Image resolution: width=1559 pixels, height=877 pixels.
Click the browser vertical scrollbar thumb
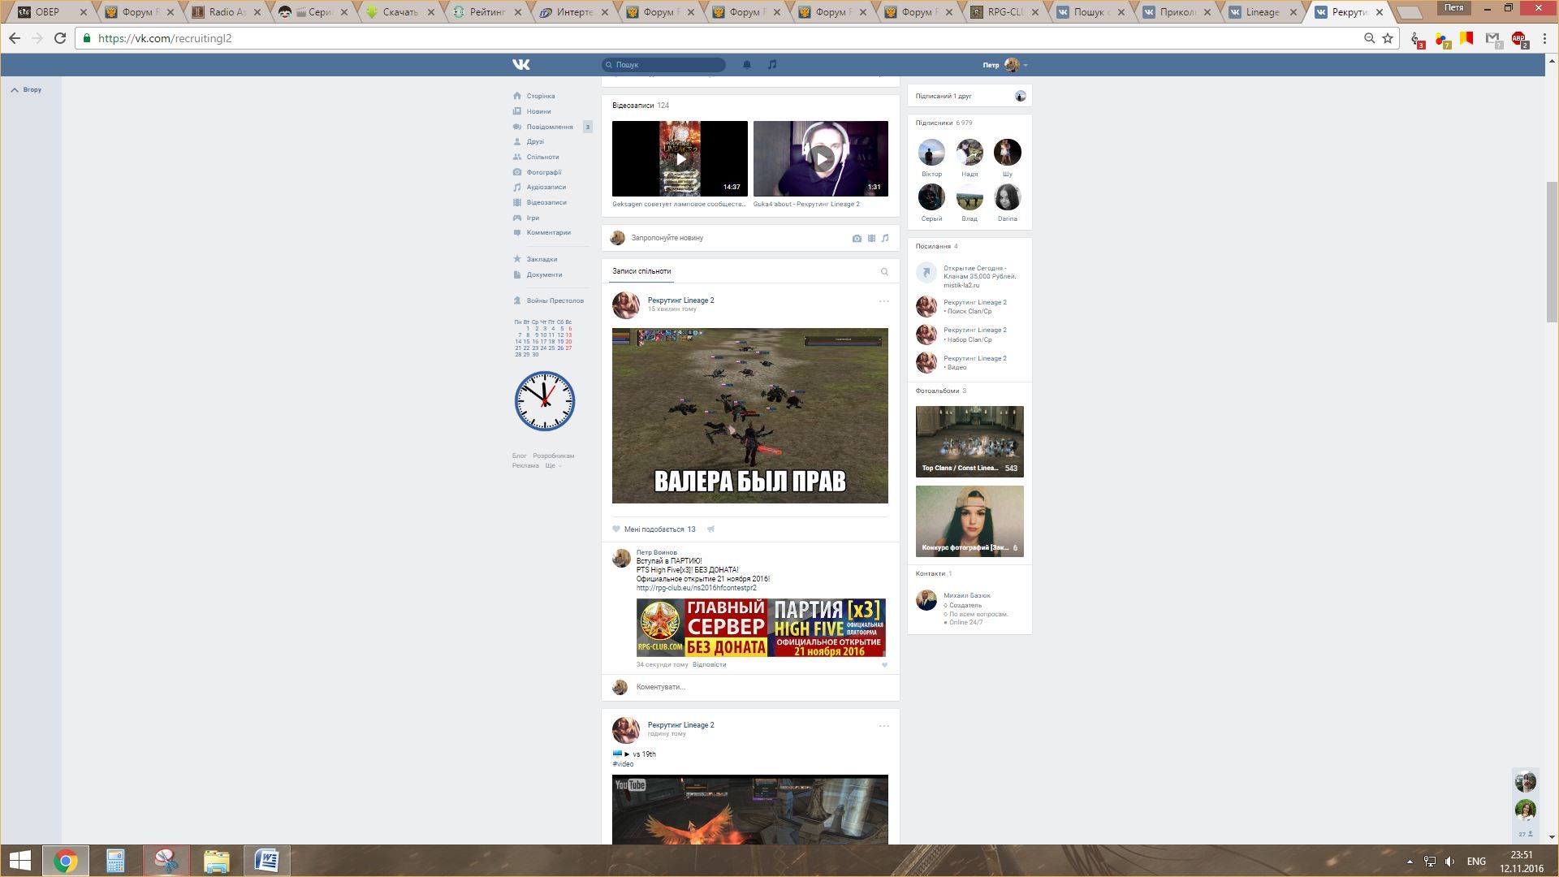pos(1553,252)
